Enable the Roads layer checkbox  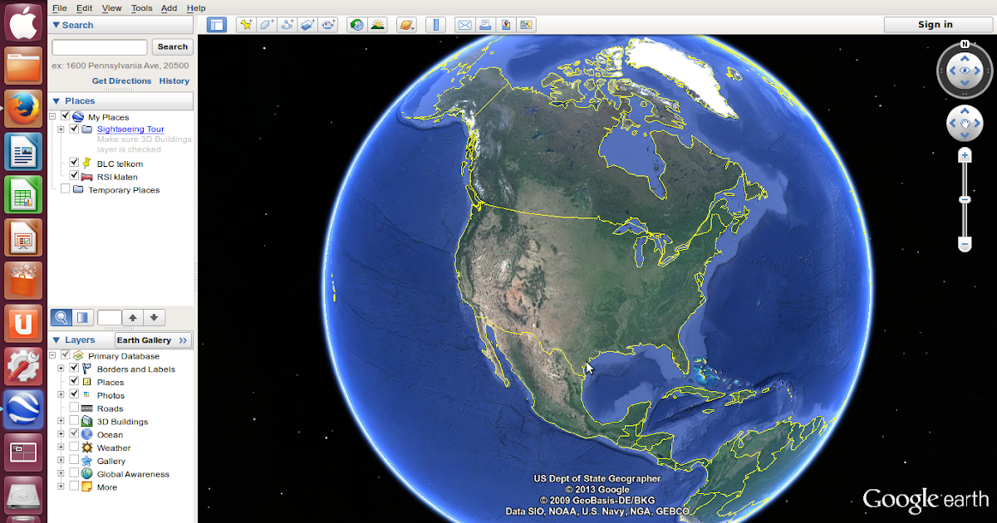75,408
